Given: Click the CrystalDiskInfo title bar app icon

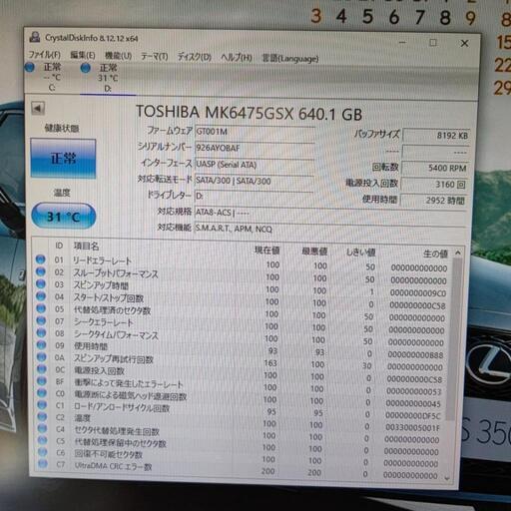Looking at the screenshot, I should click(35, 37).
